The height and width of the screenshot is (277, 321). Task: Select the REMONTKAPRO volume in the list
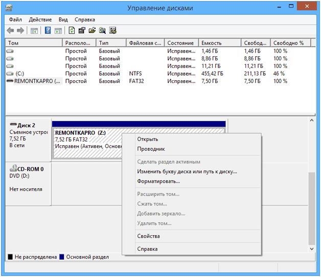click(x=37, y=81)
